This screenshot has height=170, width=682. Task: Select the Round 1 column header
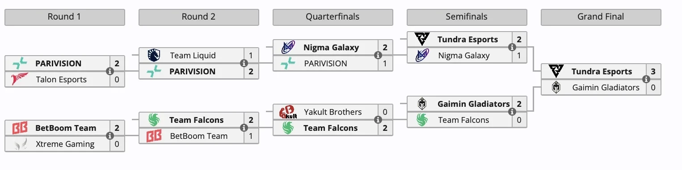tap(65, 17)
